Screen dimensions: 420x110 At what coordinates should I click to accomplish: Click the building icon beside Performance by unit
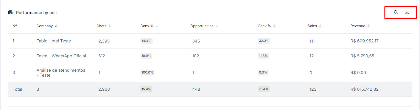[10, 13]
